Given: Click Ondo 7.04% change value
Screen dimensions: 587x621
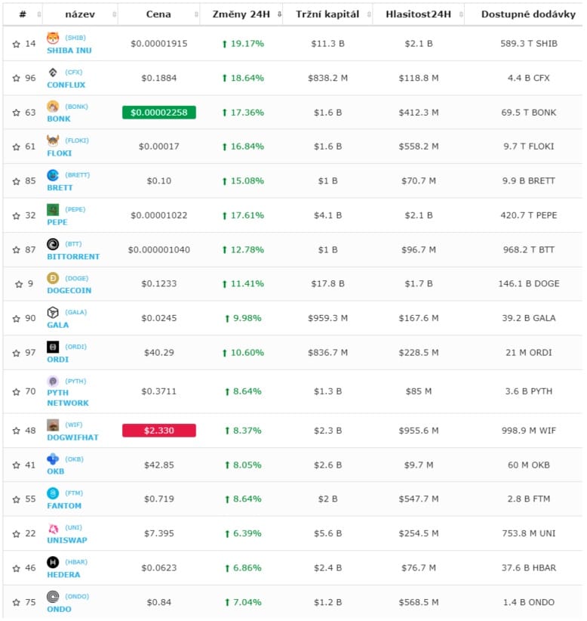Looking at the screenshot, I should [243, 602].
